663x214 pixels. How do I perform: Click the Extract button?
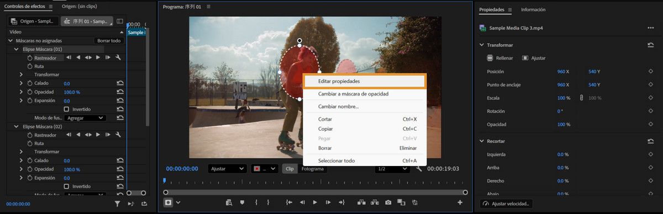(x=375, y=202)
